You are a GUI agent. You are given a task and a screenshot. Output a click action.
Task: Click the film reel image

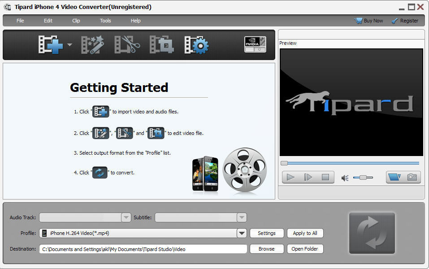(x=245, y=170)
